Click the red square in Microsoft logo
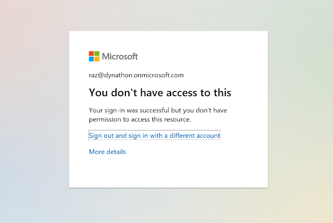This screenshot has height=223, width=333. coord(92,54)
